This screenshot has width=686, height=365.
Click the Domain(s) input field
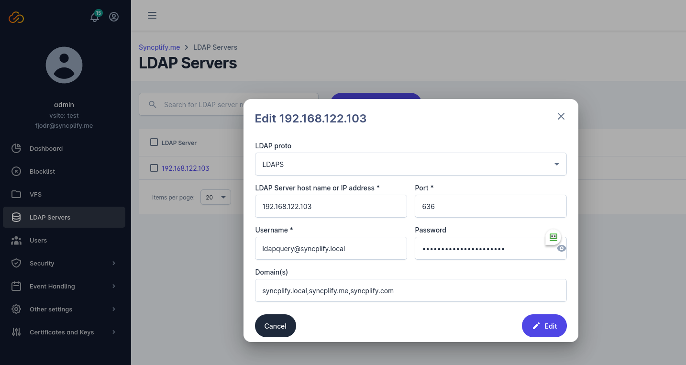411,290
